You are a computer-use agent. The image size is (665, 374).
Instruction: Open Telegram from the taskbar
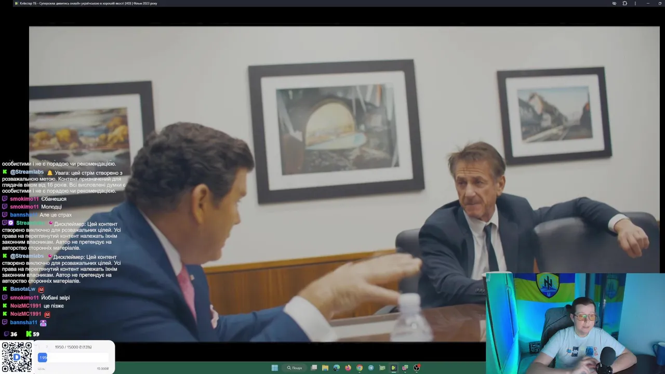pos(371,368)
